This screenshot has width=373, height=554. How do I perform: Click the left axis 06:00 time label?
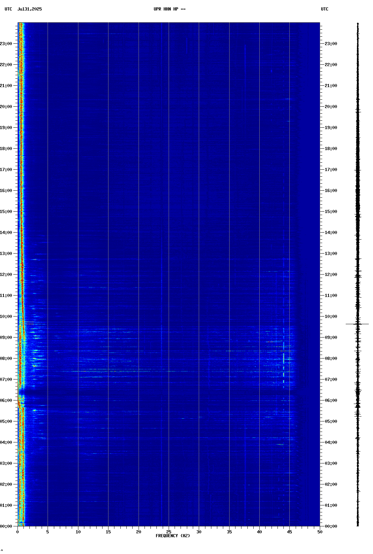coord(6,400)
